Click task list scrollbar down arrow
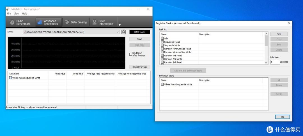Viewport: 303px width, 136px height. tap(266, 63)
